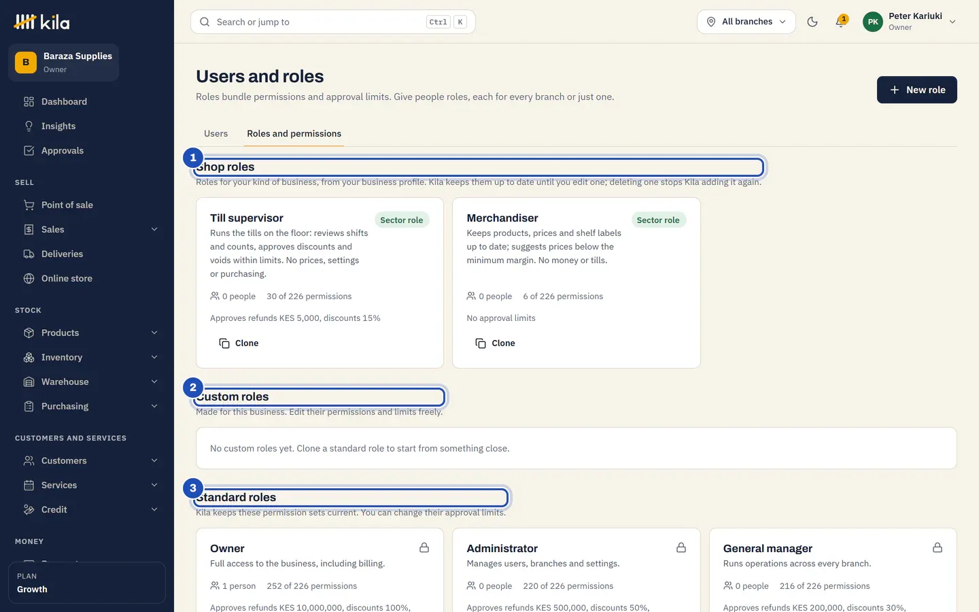Click the lock icon on General manager card
The width and height of the screenshot is (979, 612).
(938, 547)
